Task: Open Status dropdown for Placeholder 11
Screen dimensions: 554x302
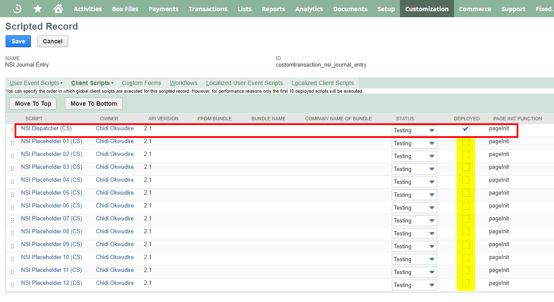Action: (x=415, y=272)
